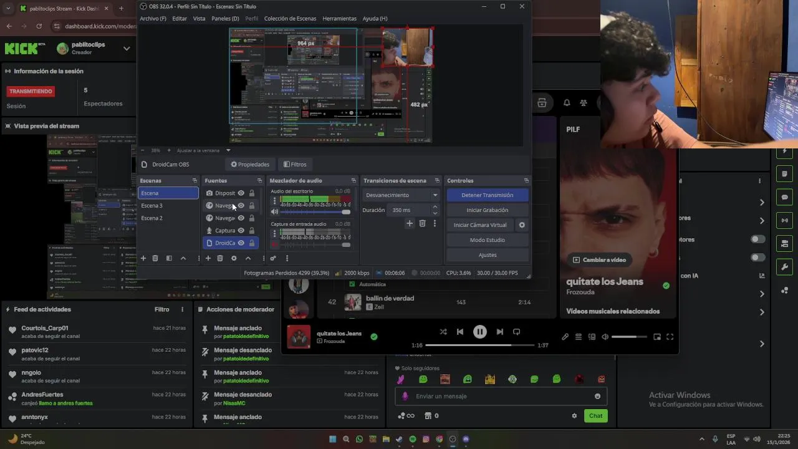Open Feed de actividades three-dot menu
This screenshot has height=449, width=798.
pos(183,309)
